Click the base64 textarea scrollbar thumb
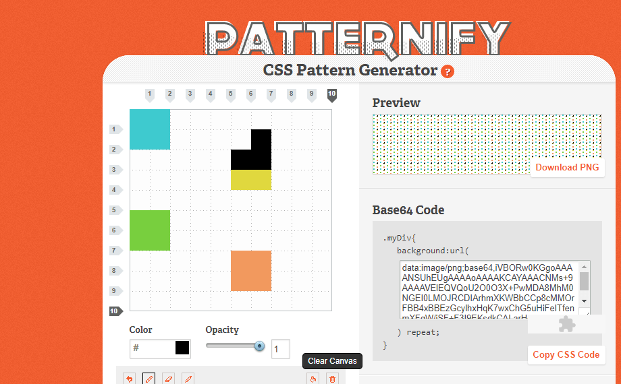The image size is (621, 384). [x=584, y=281]
